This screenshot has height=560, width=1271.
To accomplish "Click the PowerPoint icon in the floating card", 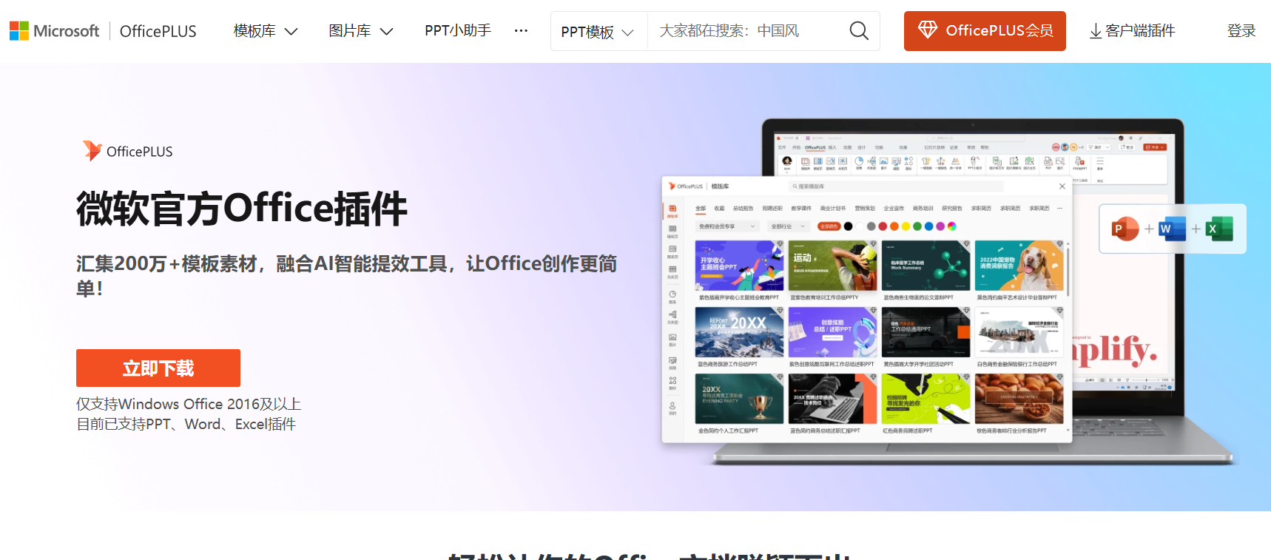I will coord(1125,229).
